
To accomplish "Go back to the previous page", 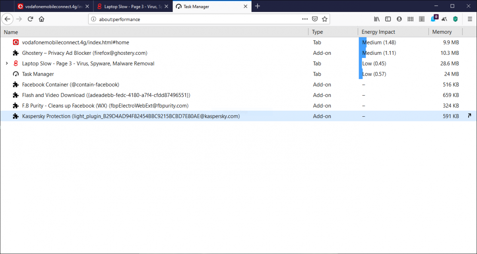I will click(7, 19).
